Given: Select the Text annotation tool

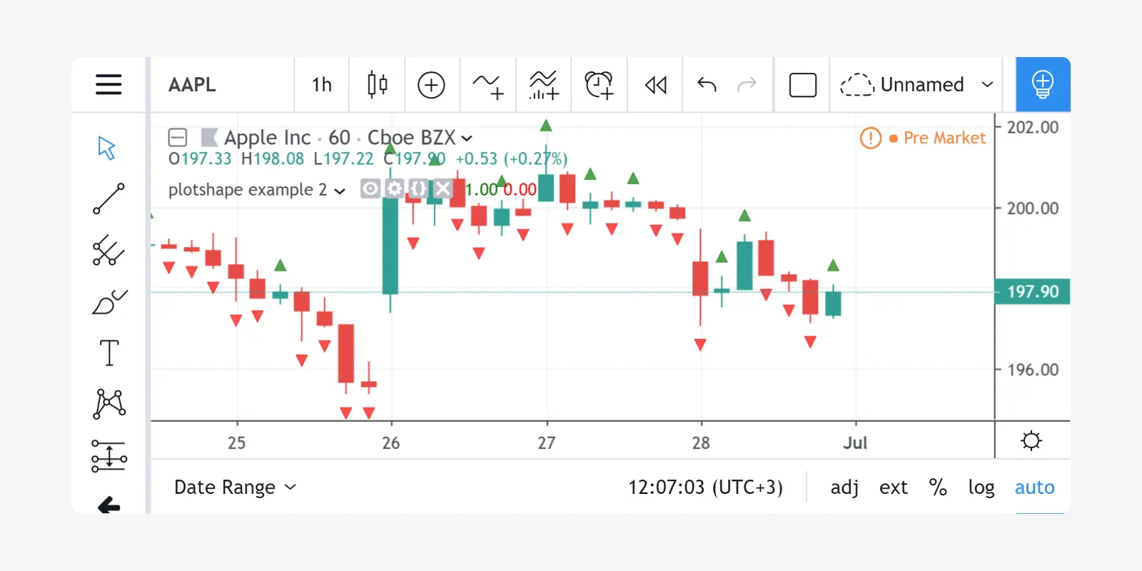Looking at the screenshot, I should tap(108, 353).
